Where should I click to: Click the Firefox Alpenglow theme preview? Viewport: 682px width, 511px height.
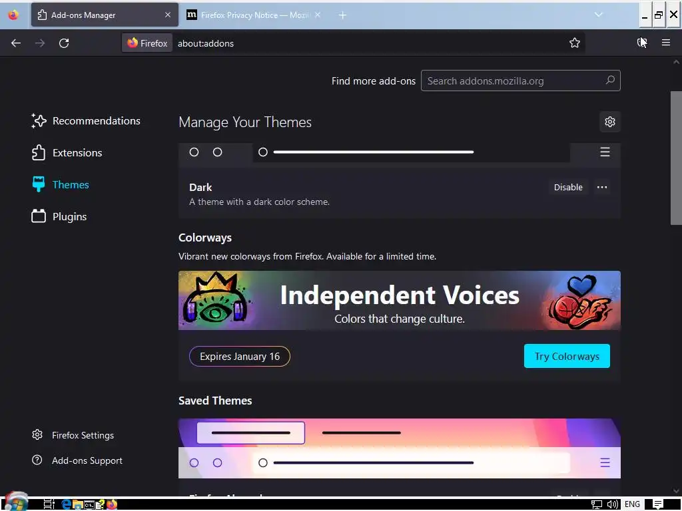[400, 448]
